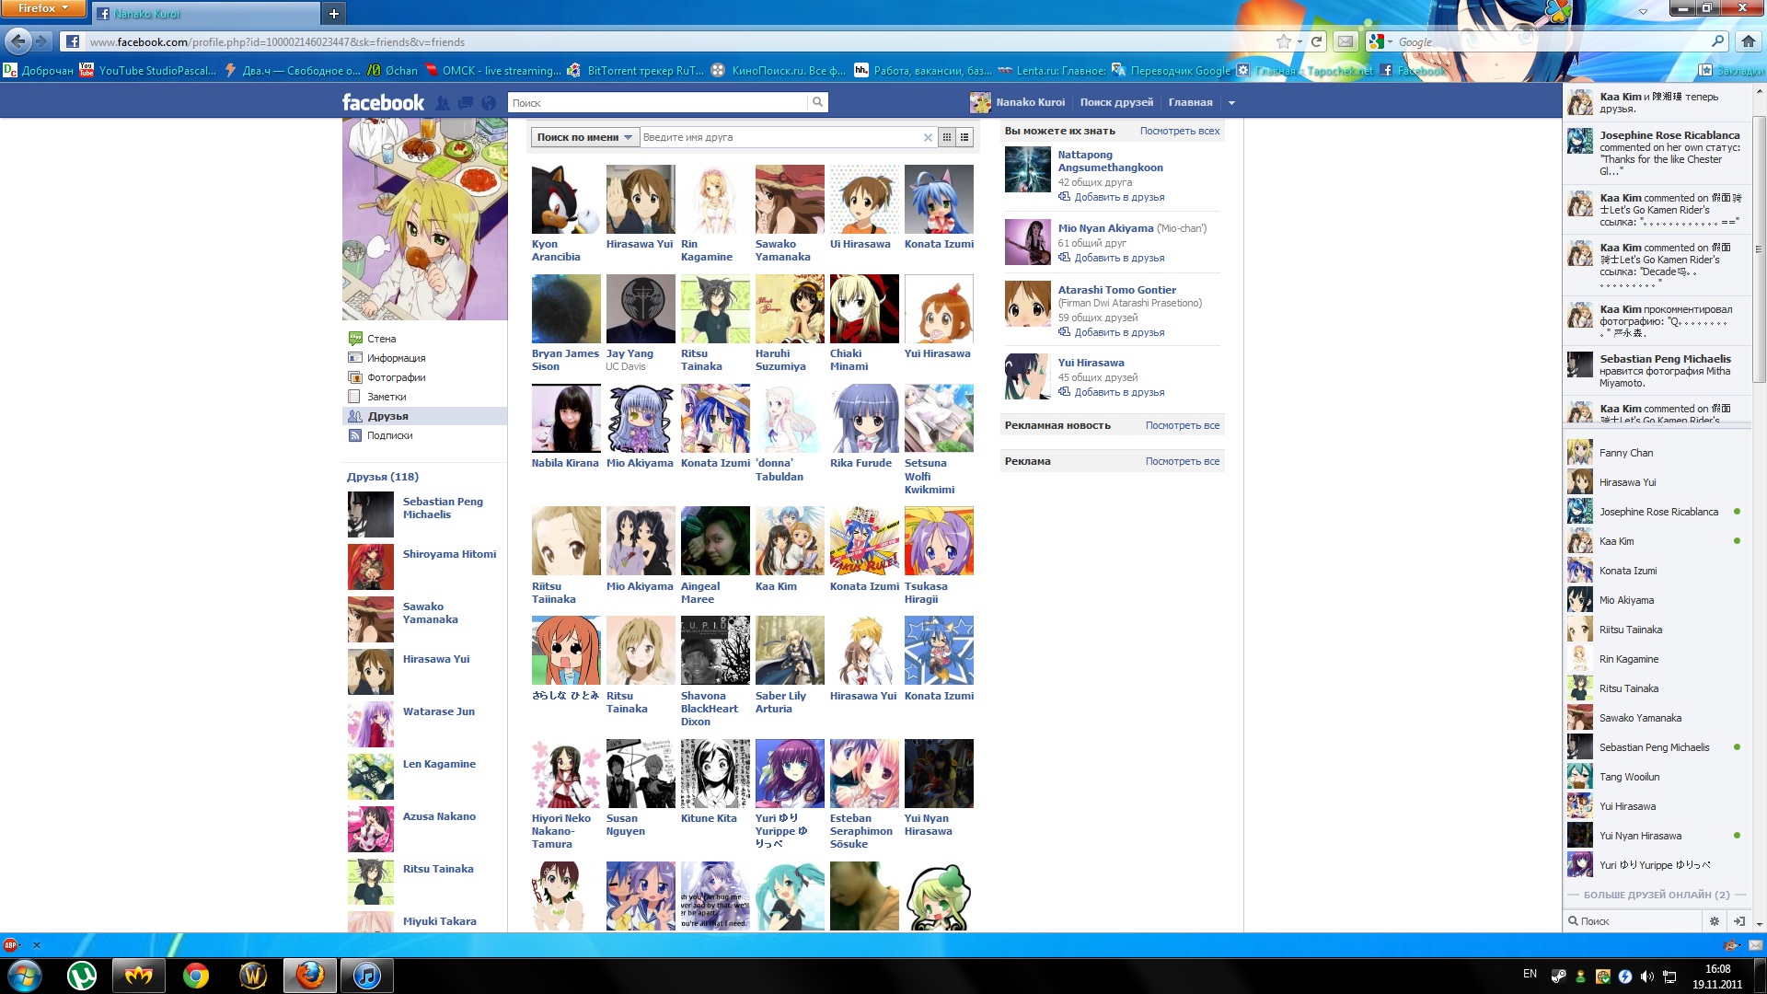Click the magnifier in Facebook search

[x=817, y=102]
